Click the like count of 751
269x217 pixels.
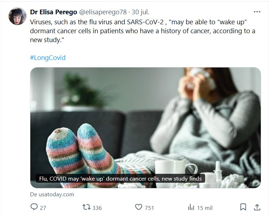point(149,207)
